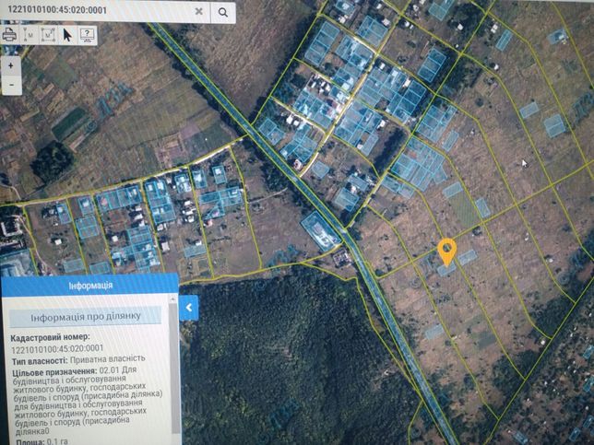Activate the arrow pointer select tool

pos(67,35)
